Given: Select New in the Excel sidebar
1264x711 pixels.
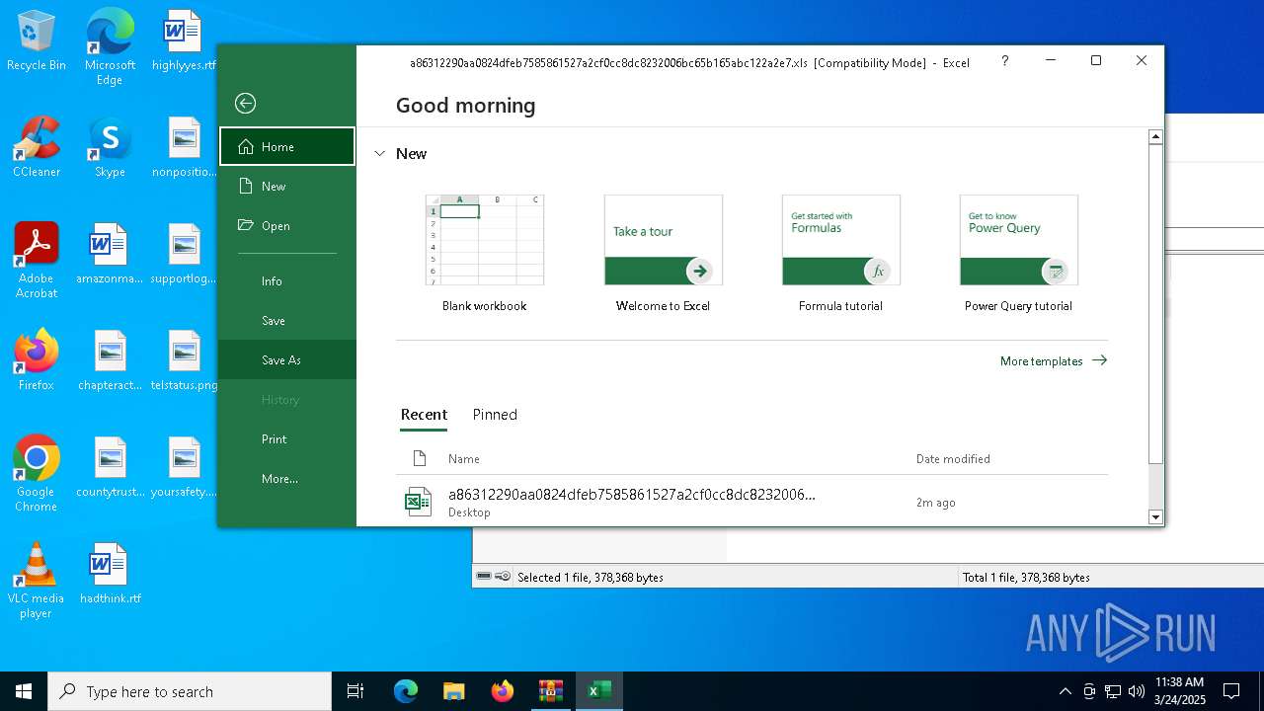Looking at the screenshot, I should coord(287,186).
